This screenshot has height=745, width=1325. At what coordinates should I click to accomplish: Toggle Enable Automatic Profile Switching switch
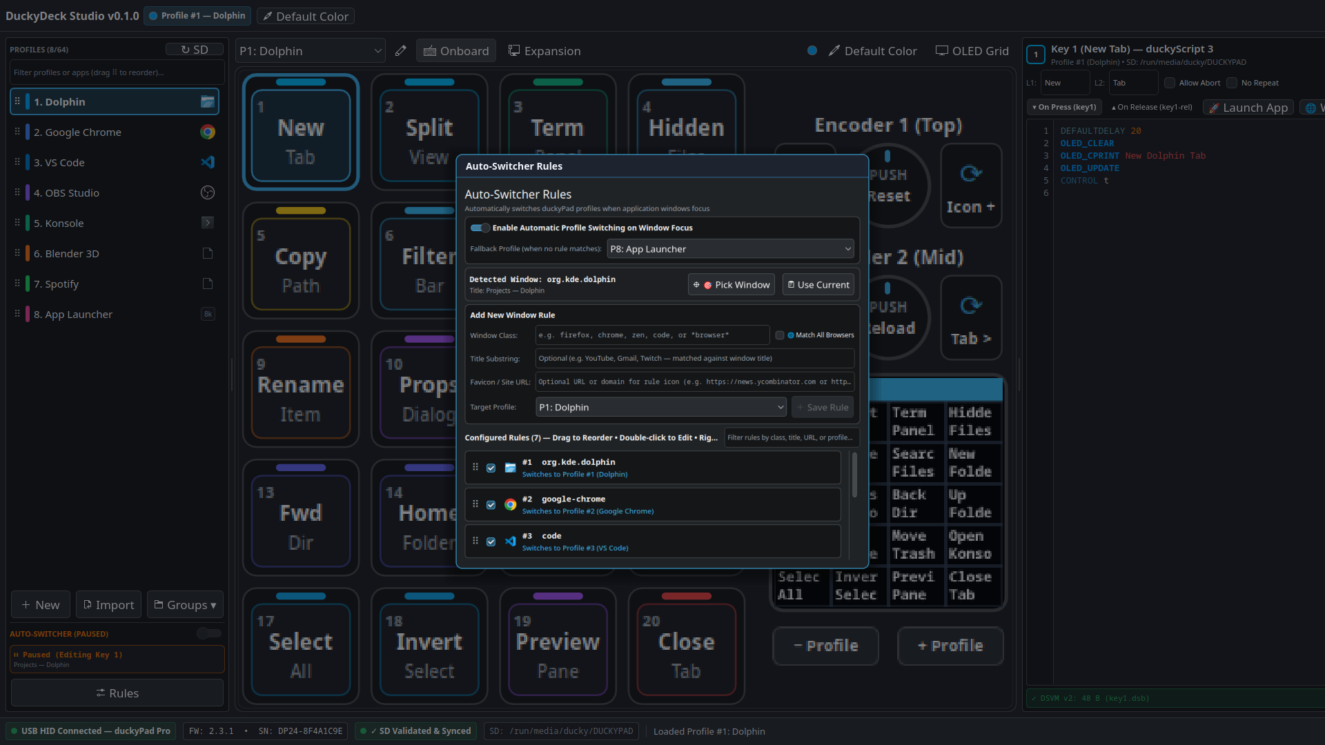[480, 228]
